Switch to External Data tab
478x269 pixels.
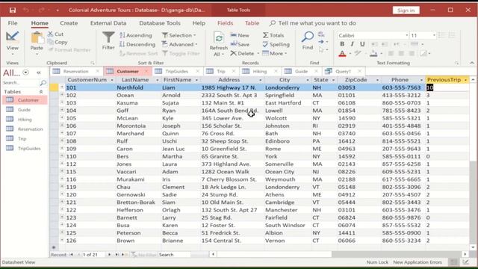coord(108,23)
